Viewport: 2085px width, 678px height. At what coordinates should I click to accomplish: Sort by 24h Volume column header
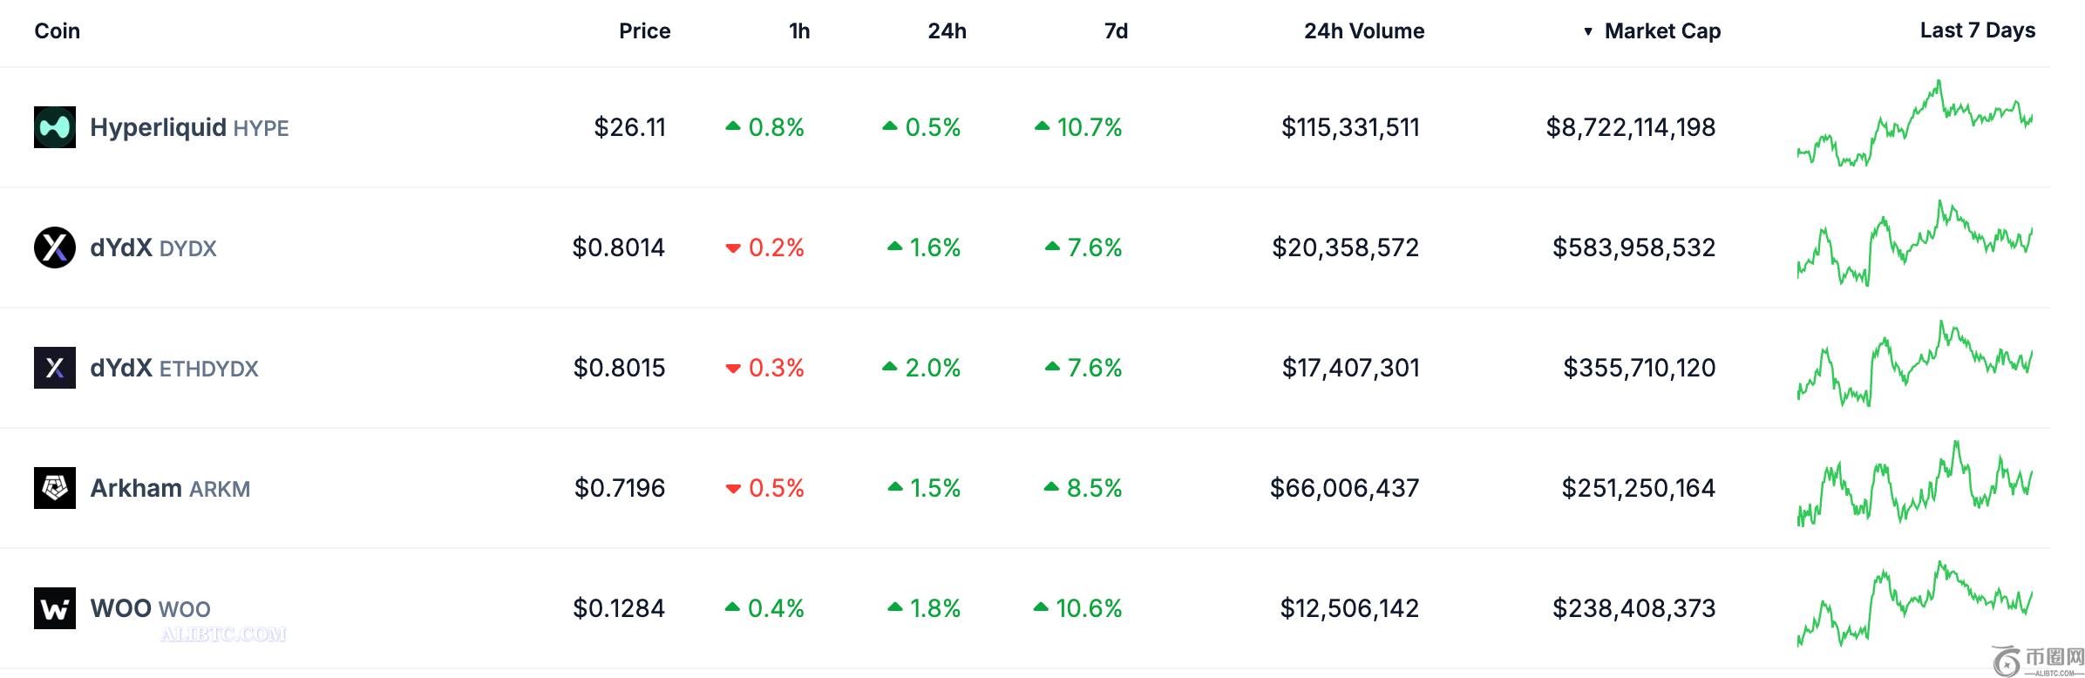pyautogui.click(x=1363, y=31)
